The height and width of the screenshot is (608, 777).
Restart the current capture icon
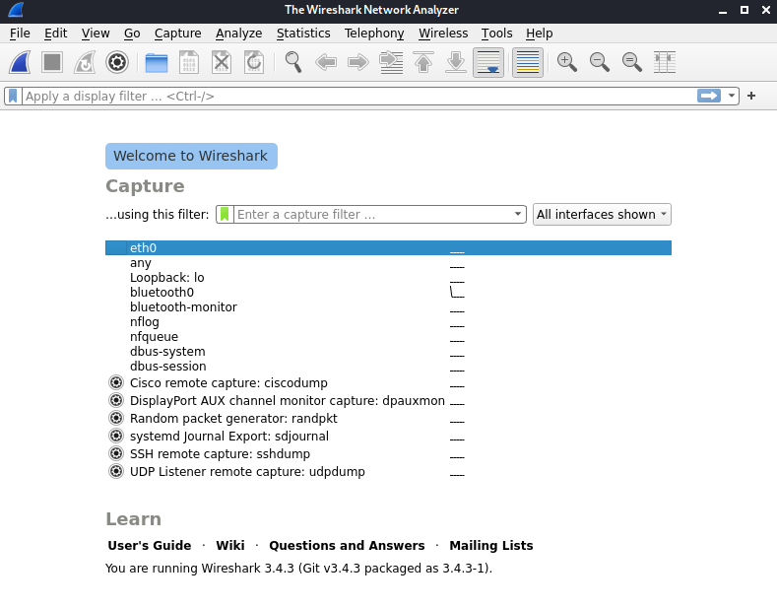[85, 62]
